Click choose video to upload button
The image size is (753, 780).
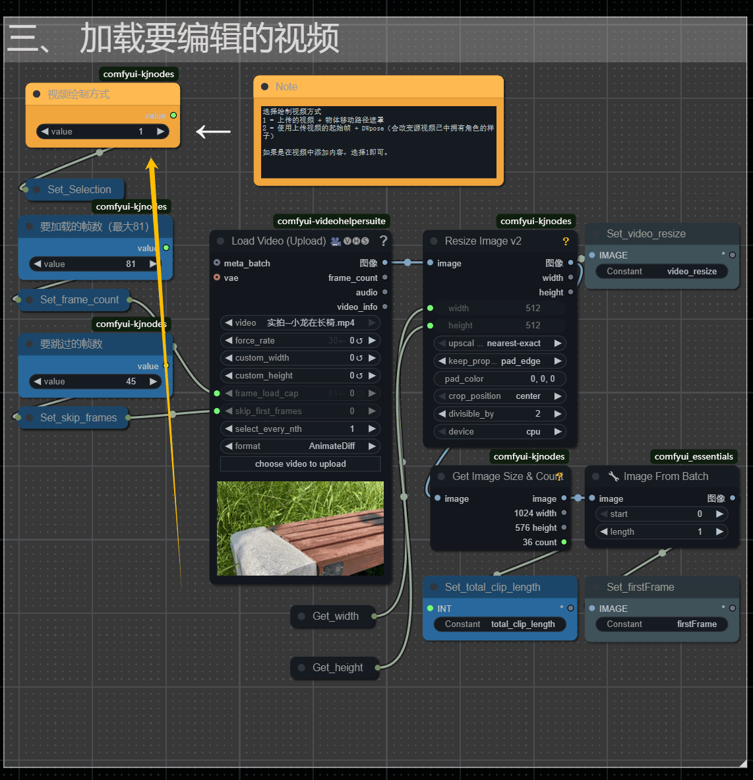300,464
